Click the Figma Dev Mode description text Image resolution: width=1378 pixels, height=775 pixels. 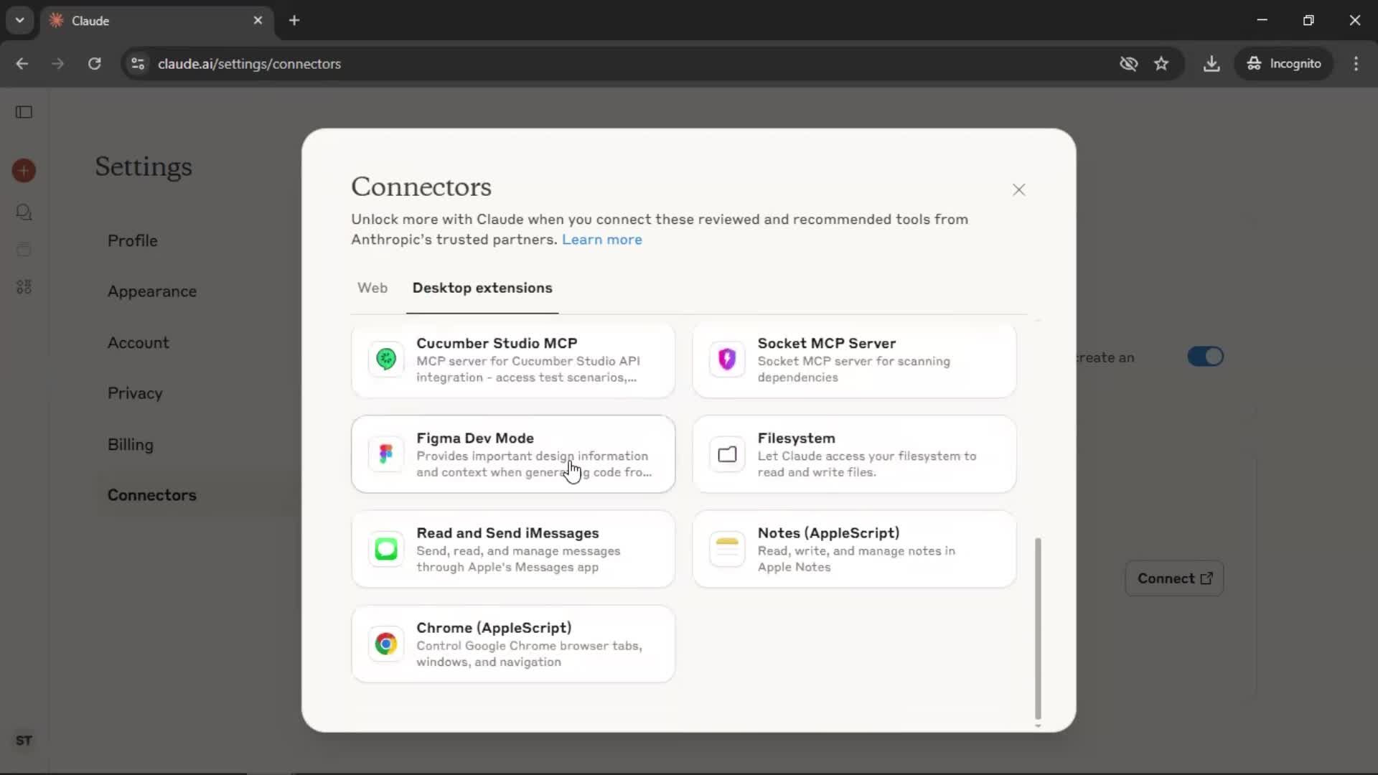tap(534, 464)
